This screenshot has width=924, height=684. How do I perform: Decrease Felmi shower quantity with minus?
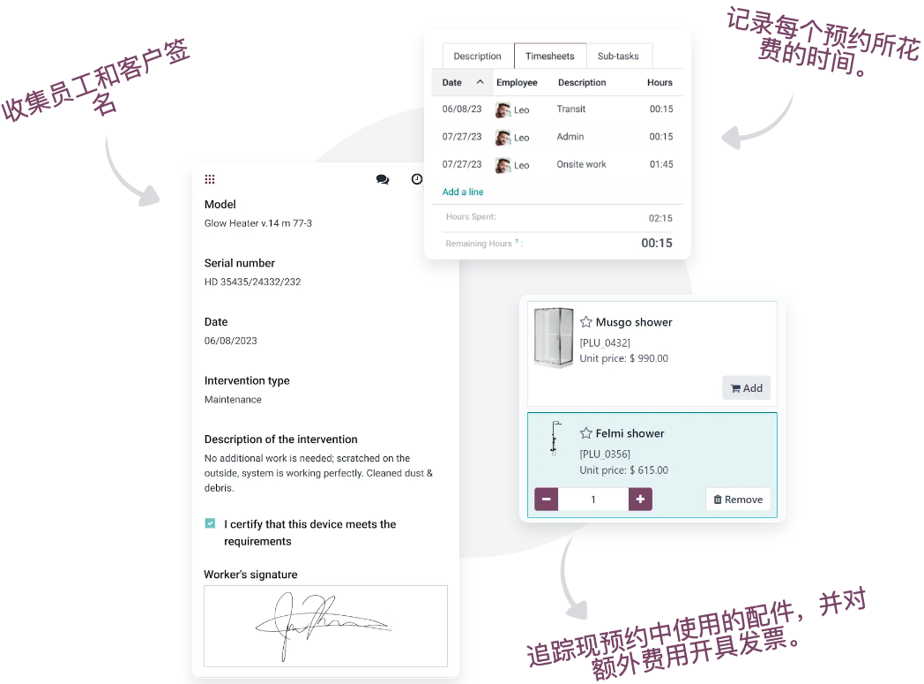pyautogui.click(x=547, y=500)
